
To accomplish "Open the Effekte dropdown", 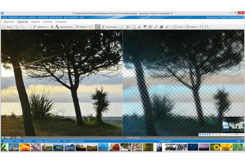I will pyautogui.click(x=82, y=27).
